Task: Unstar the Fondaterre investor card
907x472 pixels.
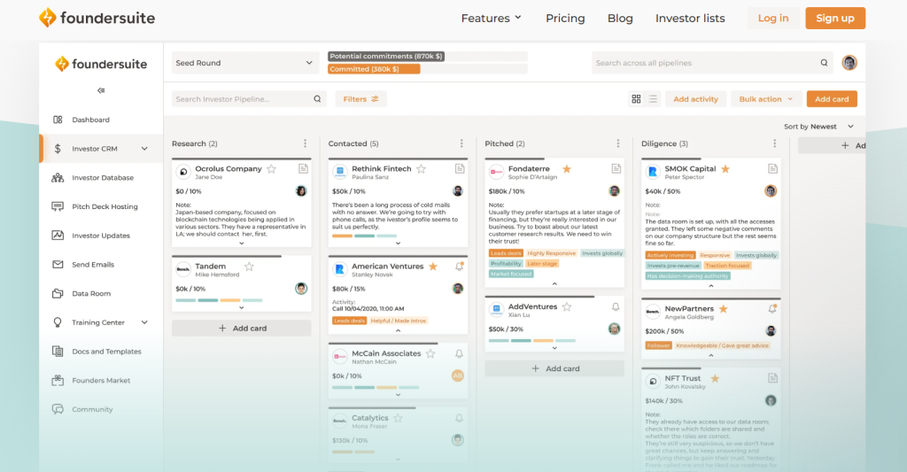Action: pyautogui.click(x=566, y=168)
